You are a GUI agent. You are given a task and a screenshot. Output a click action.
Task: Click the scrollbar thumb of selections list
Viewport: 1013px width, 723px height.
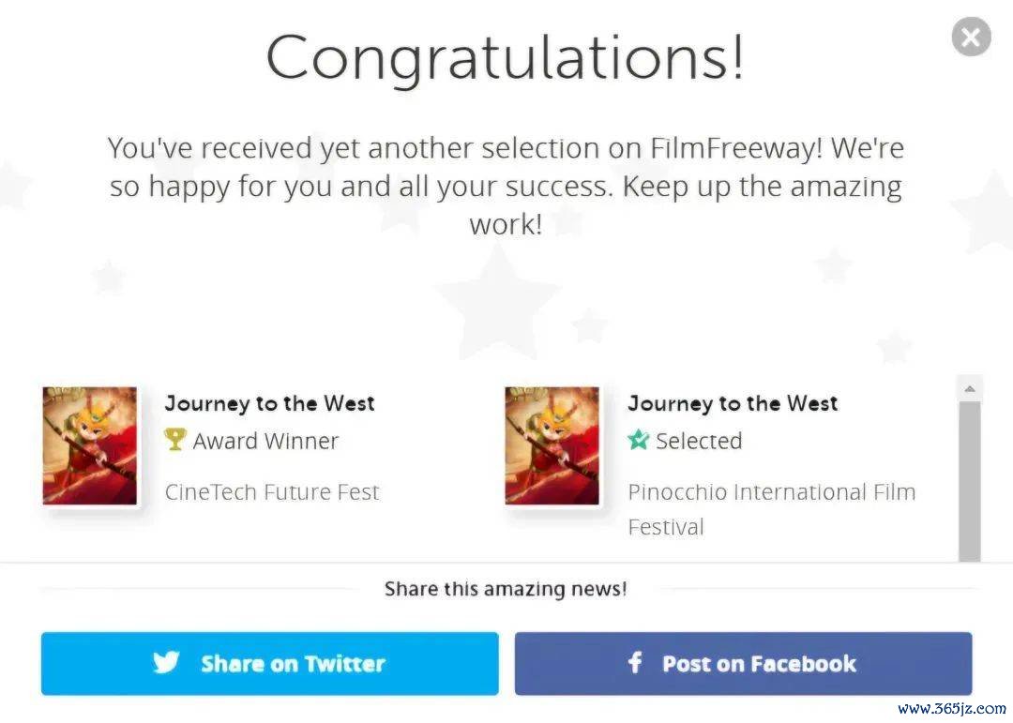[x=969, y=478]
